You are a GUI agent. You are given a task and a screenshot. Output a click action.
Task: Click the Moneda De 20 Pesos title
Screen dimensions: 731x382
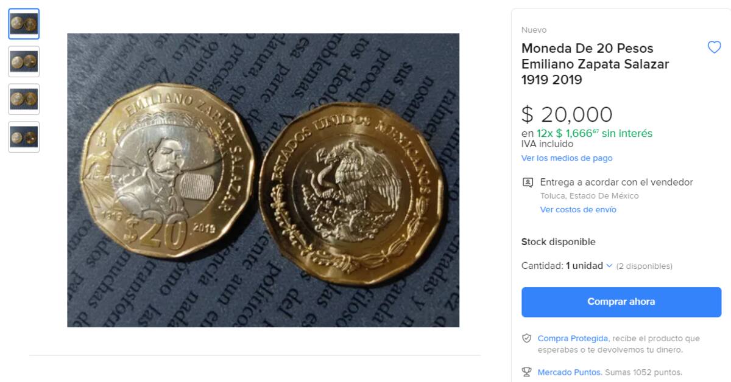595,64
